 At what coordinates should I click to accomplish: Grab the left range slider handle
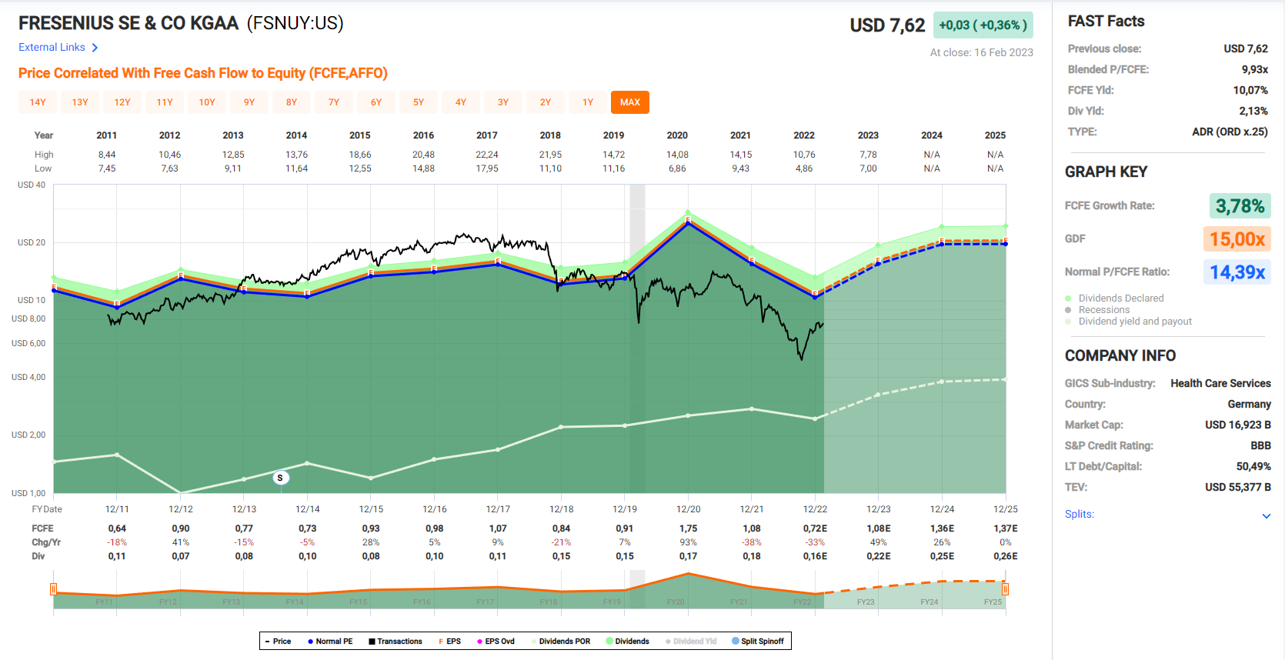[x=54, y=589]
